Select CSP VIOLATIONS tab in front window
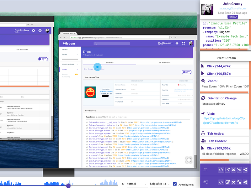The image size is (251, 188). point(164,62)
